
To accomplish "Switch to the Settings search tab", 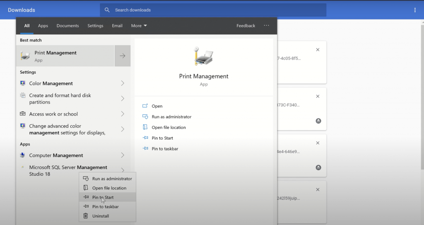I will click(95, 26).
